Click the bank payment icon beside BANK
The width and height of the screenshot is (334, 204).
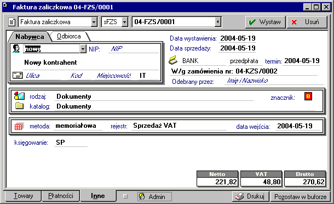click(x=173, y=60)
